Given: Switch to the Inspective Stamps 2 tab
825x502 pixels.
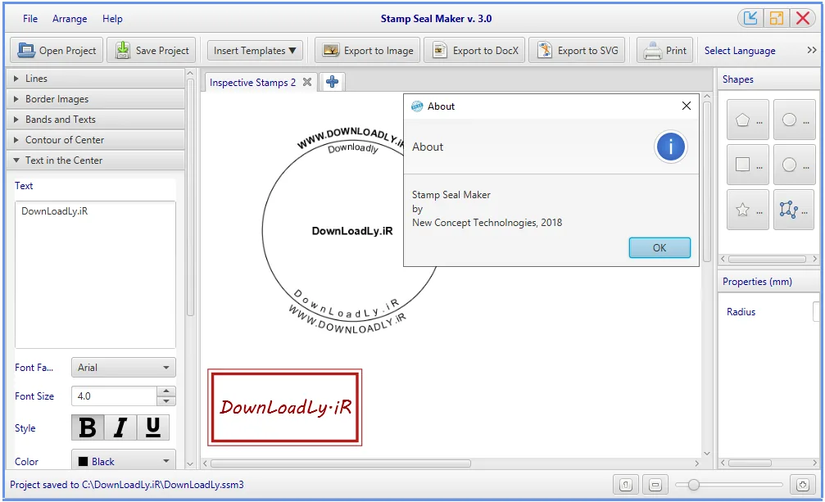Looking at the screenshot, I should (252, 83).
